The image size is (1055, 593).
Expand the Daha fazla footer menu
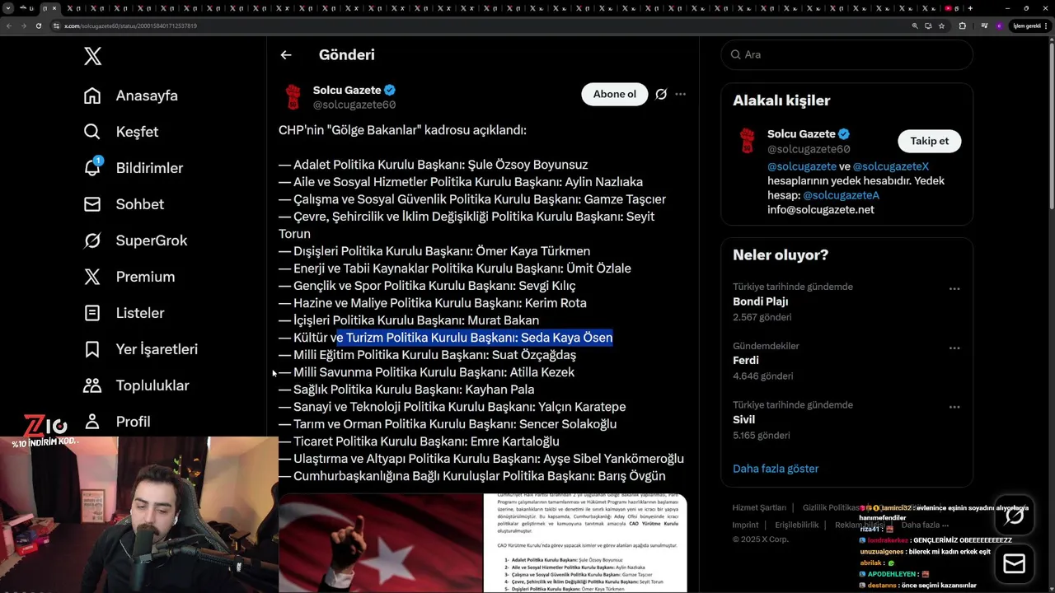click(925, 525)
